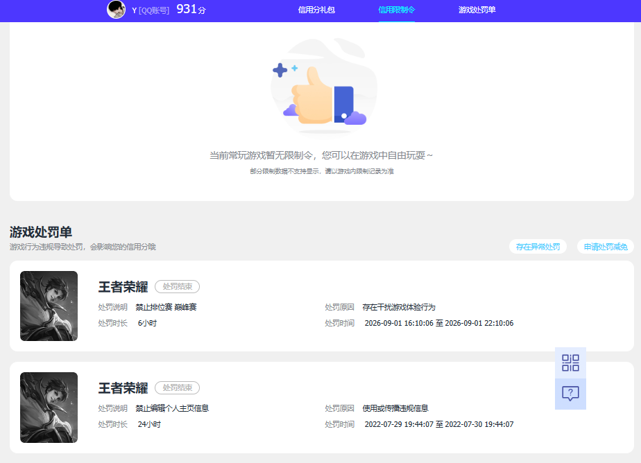Select the text 禁止排位赛 巅峰赛

tap(166, 307)
